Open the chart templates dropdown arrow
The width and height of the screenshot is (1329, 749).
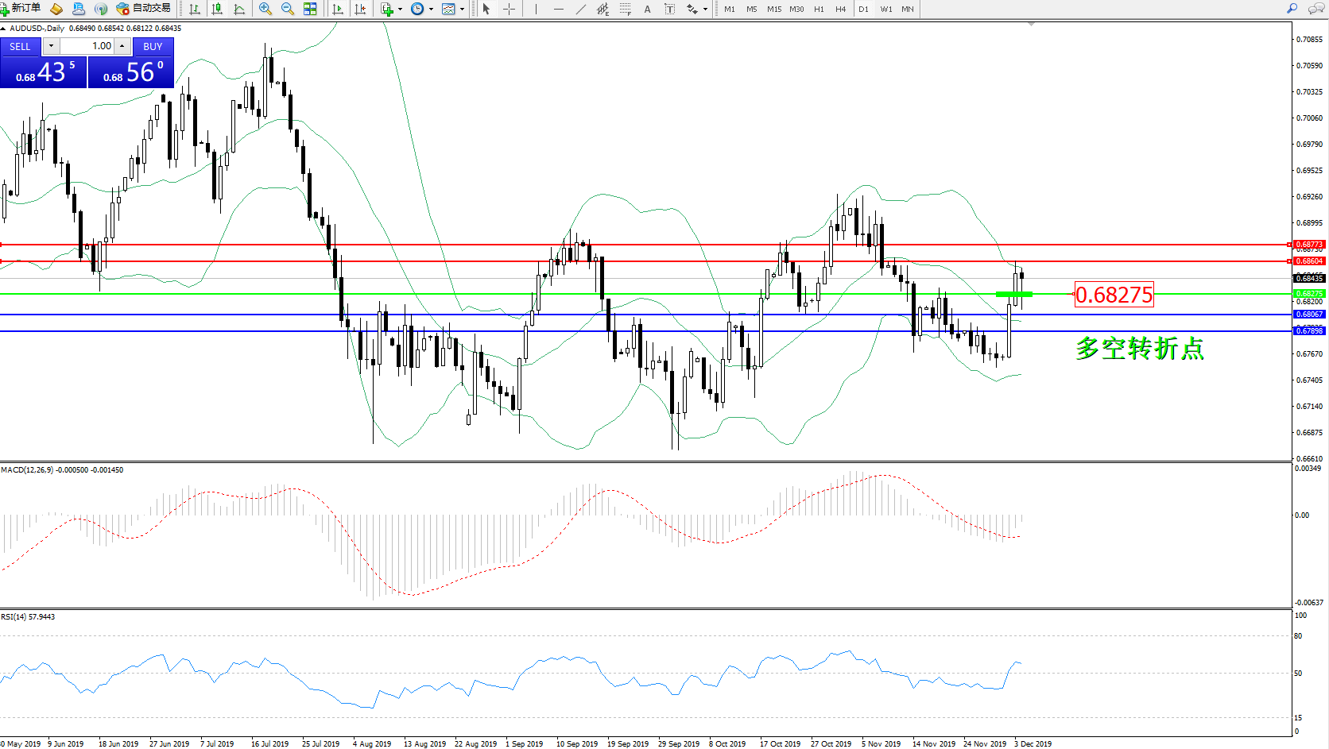pyautogui.click(x=462, y=10)
